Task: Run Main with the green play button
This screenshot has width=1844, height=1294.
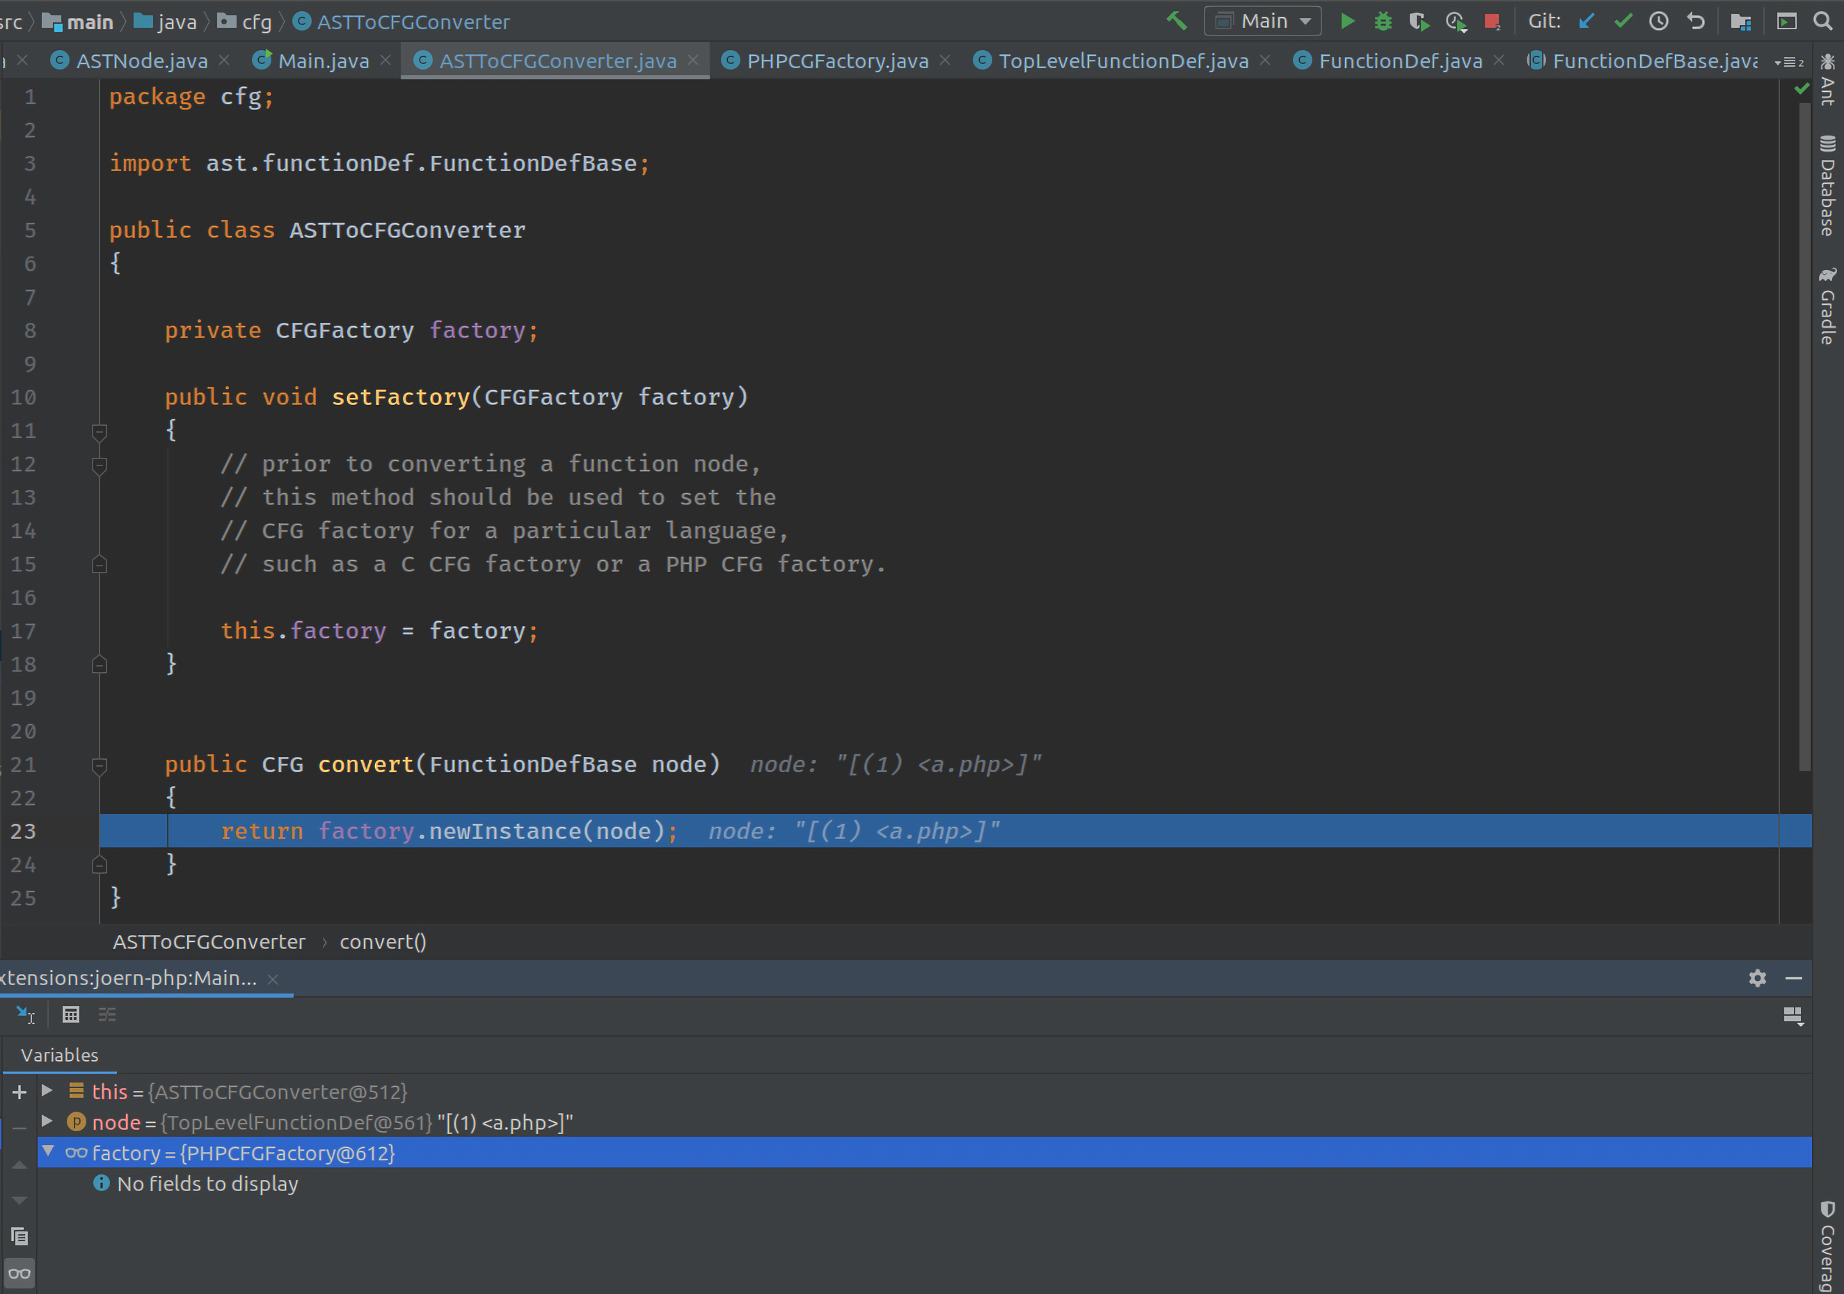Action: click(x=1347, y=21)
